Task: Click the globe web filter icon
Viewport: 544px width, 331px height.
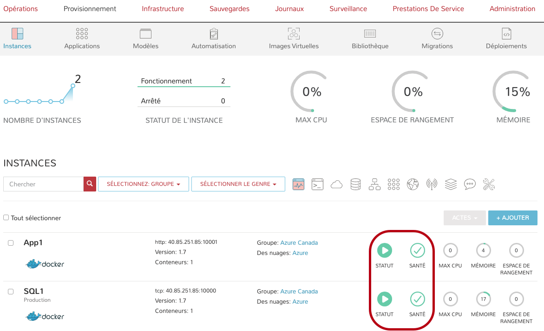Action: click(x=413, y=184)
